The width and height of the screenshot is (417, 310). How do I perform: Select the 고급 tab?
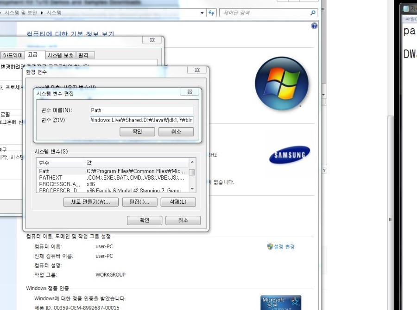[x=35, y=55]
